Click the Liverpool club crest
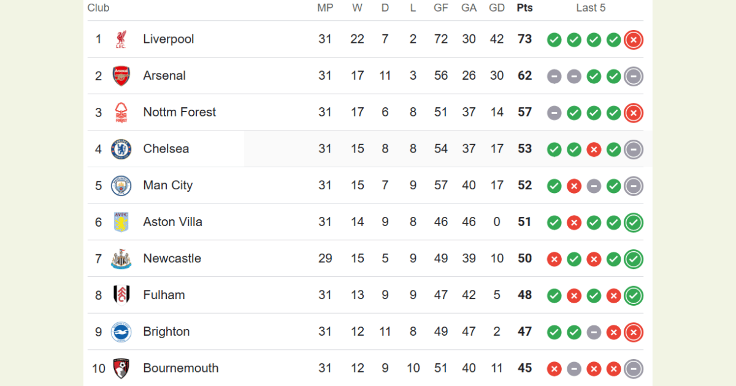736x386 pixels. pos(121,39)
